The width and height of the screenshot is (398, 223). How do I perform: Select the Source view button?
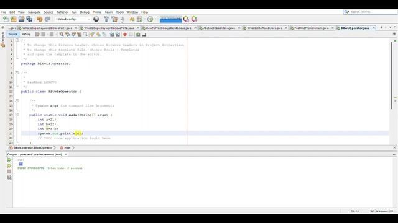click(12, 35)
